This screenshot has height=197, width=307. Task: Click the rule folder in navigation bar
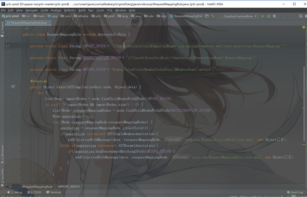coord(149,16)
